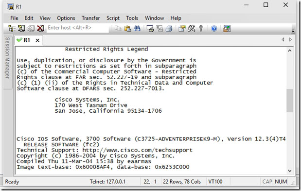This screenshot has width=301, height=191.
Task: Click the '170 West Tasman Drive' line
Action: [x=91, y=105]
